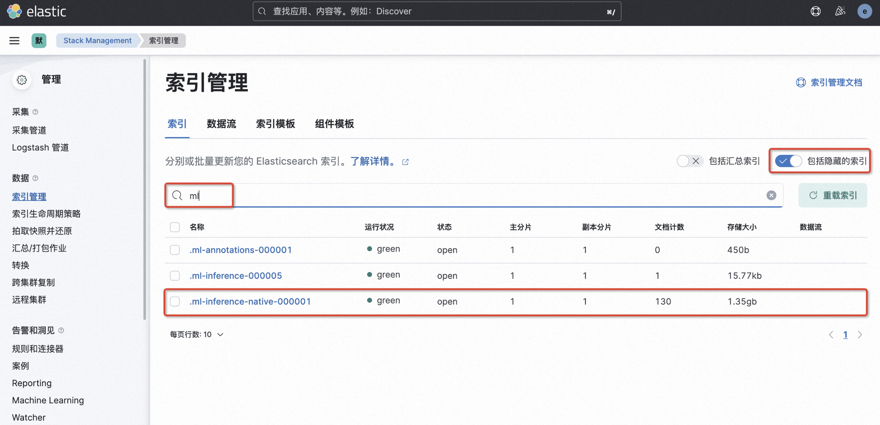Open 索引生命周期策略 in sidebar
Viewport: 880px width, 425px height.
(46, 214)
